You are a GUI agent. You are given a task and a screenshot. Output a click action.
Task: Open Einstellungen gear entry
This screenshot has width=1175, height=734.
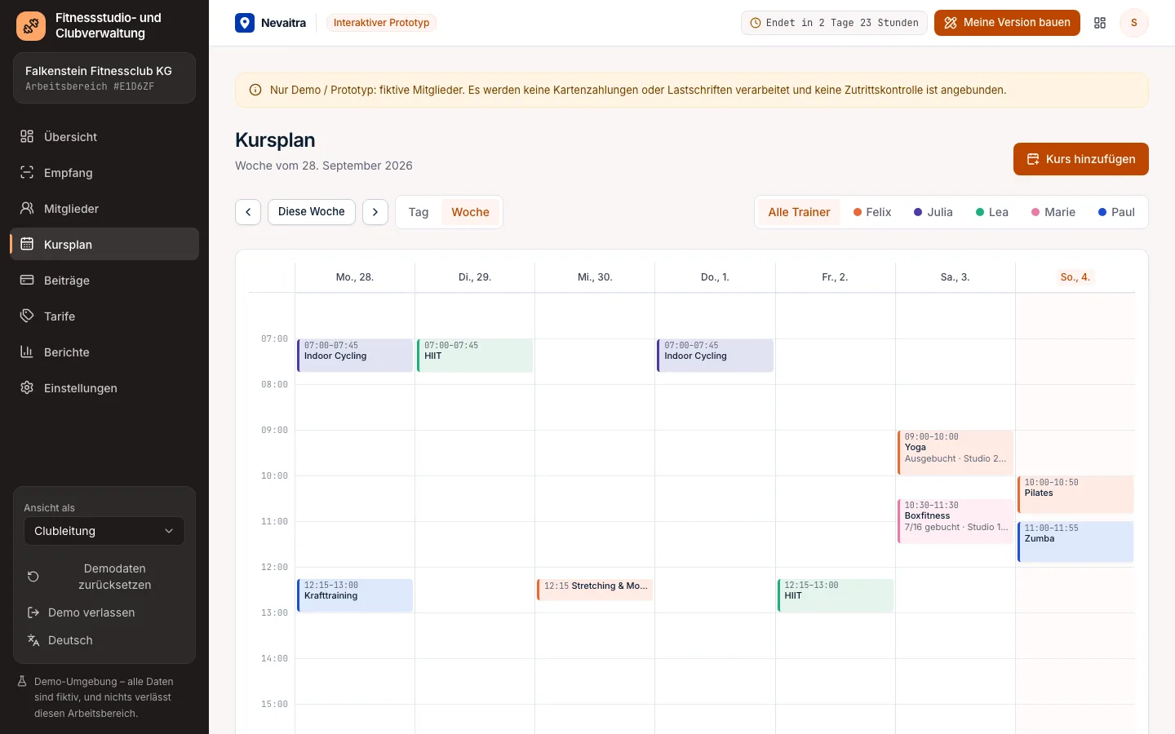(x=104, y=387)
